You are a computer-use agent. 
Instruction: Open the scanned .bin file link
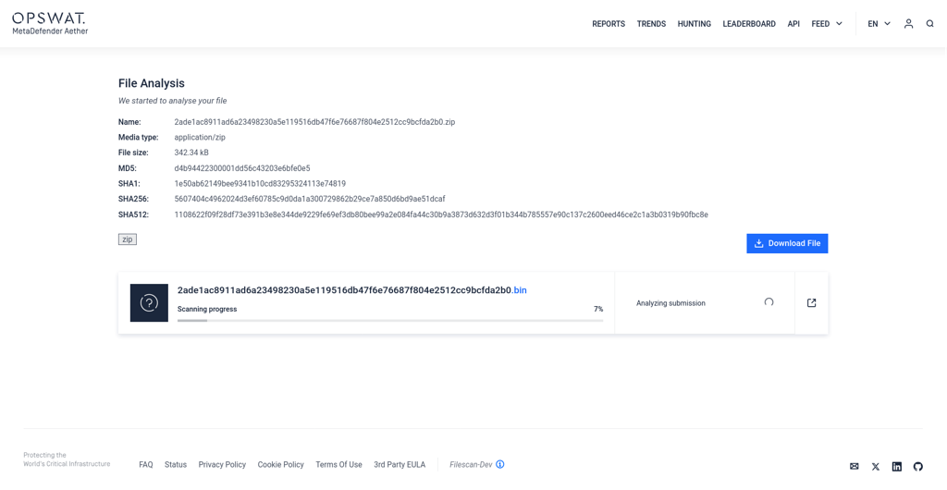(x=351, y=290)
